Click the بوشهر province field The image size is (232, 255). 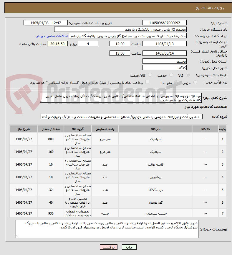click(x=165, y=61)
